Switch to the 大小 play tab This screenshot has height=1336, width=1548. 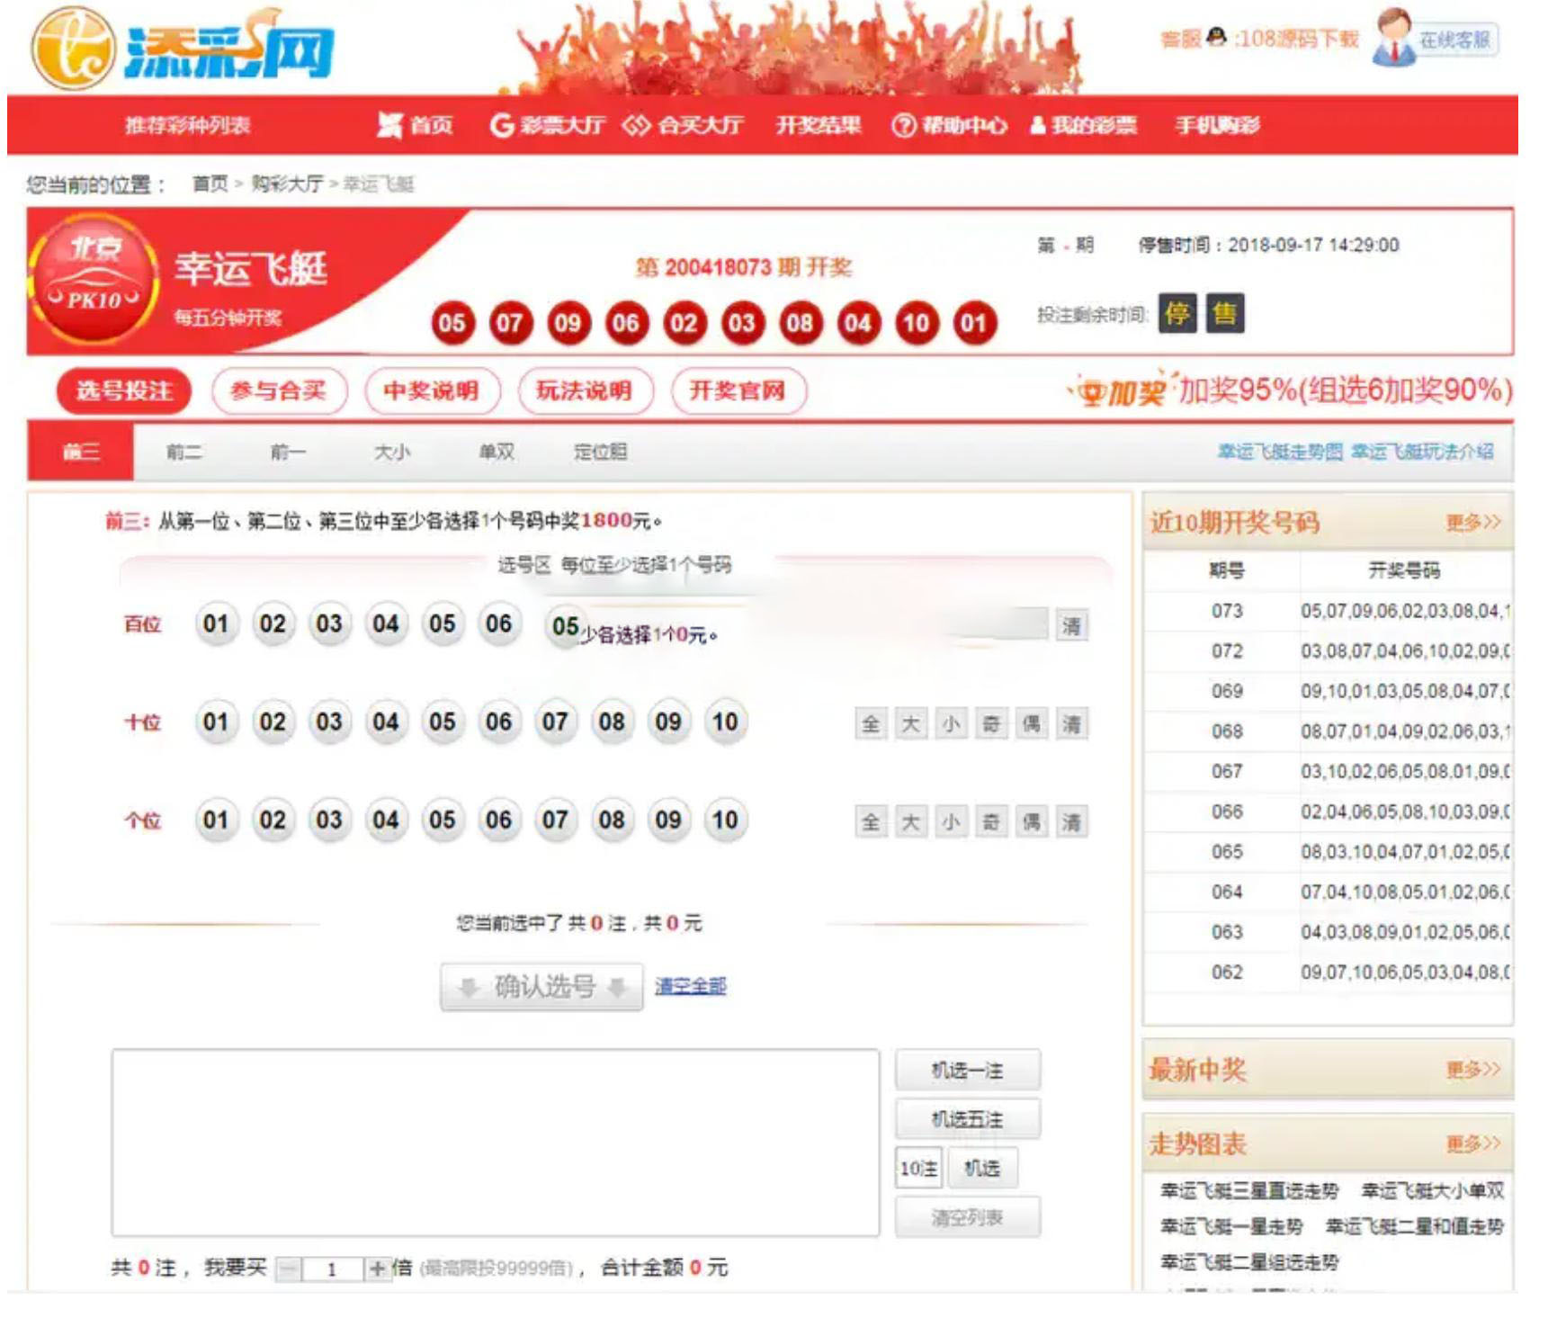point(391,452)
